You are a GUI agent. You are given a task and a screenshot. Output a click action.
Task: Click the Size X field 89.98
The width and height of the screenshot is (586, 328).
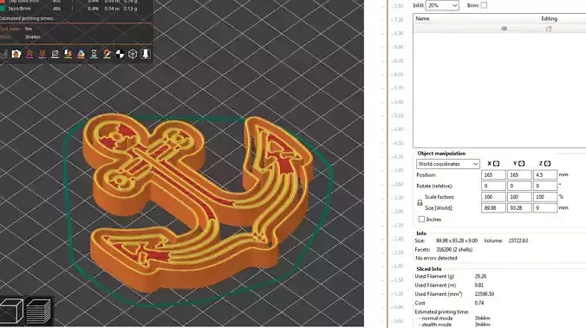pyautogui.click(x=493, y=207)
